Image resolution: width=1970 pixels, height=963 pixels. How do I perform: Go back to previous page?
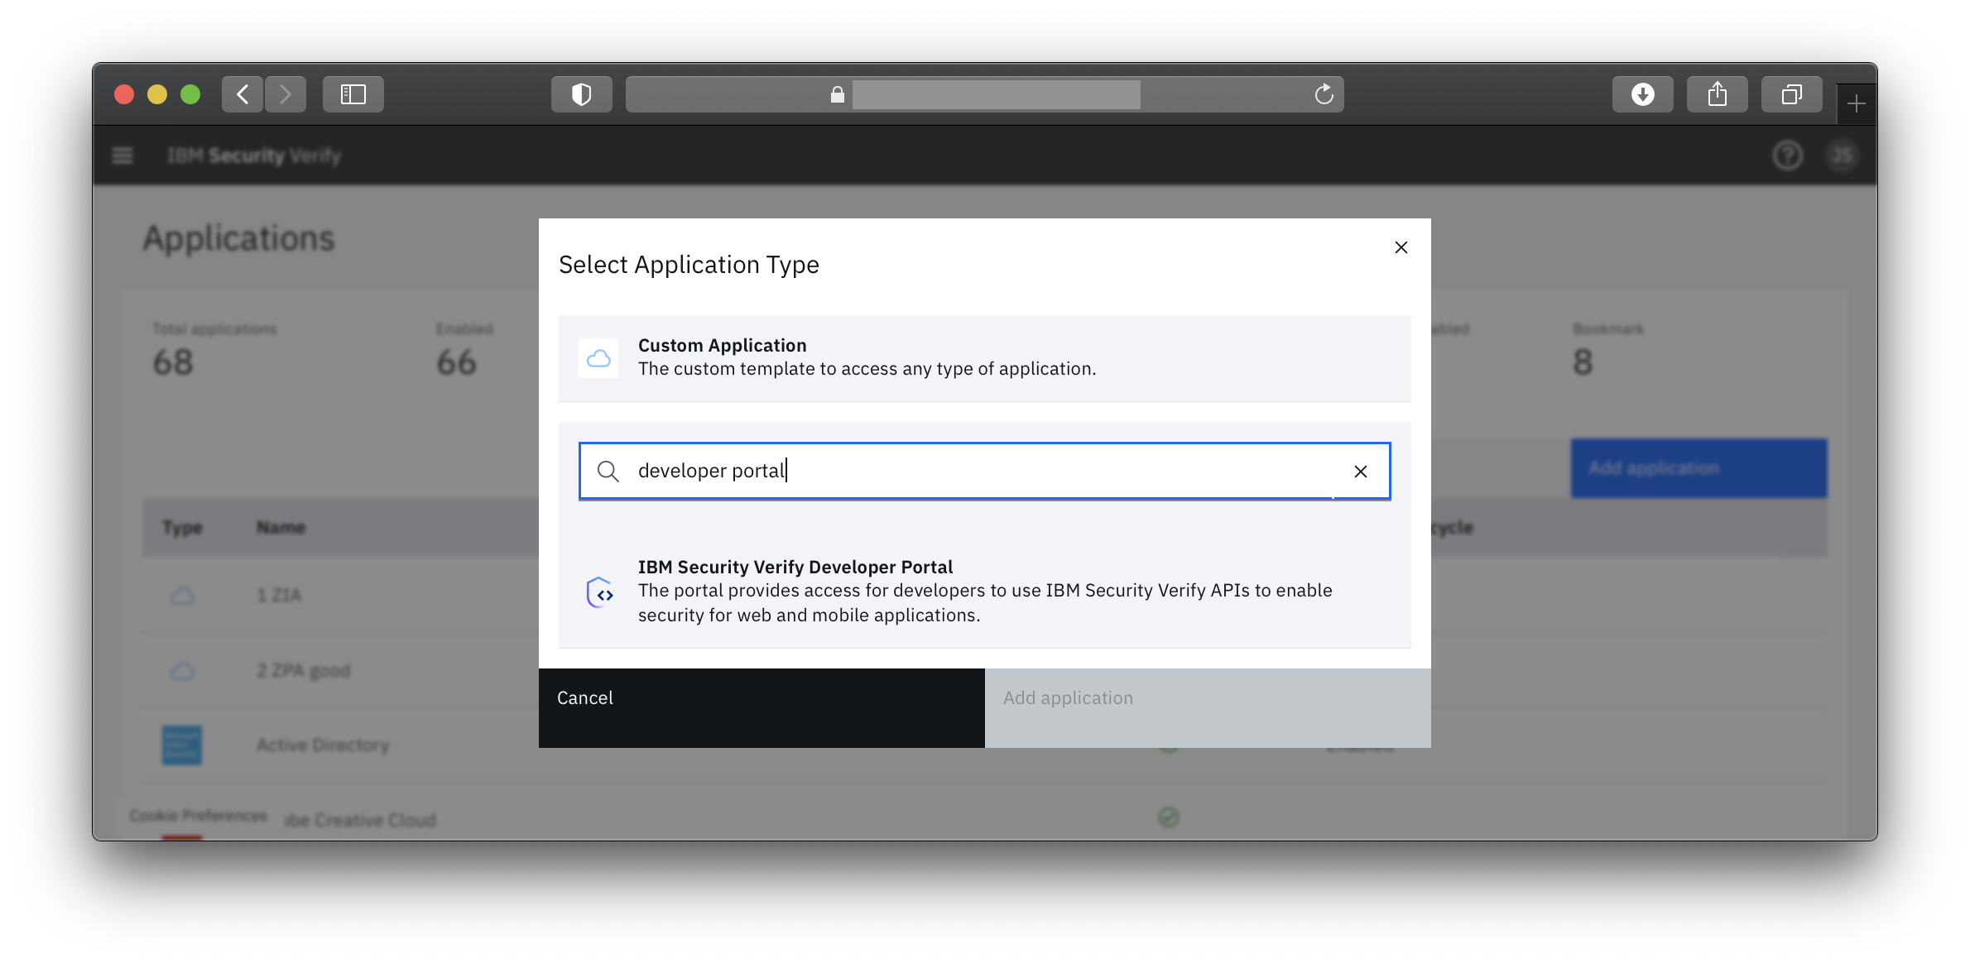tap(243, 94)
